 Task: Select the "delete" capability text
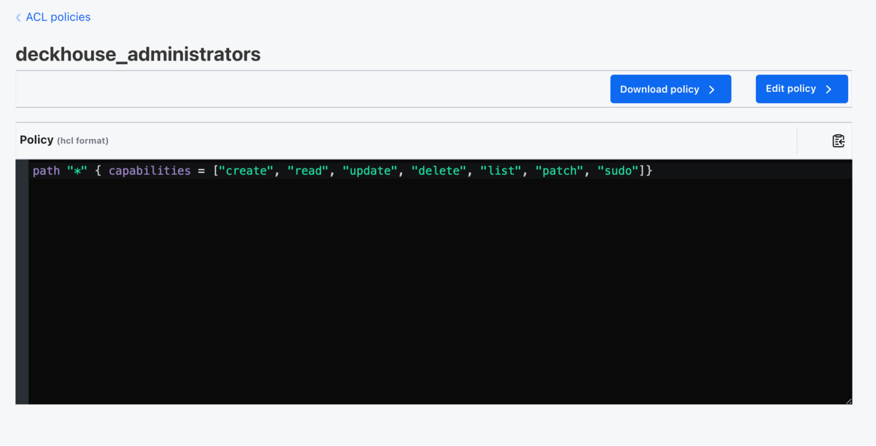tap(439, 171)
